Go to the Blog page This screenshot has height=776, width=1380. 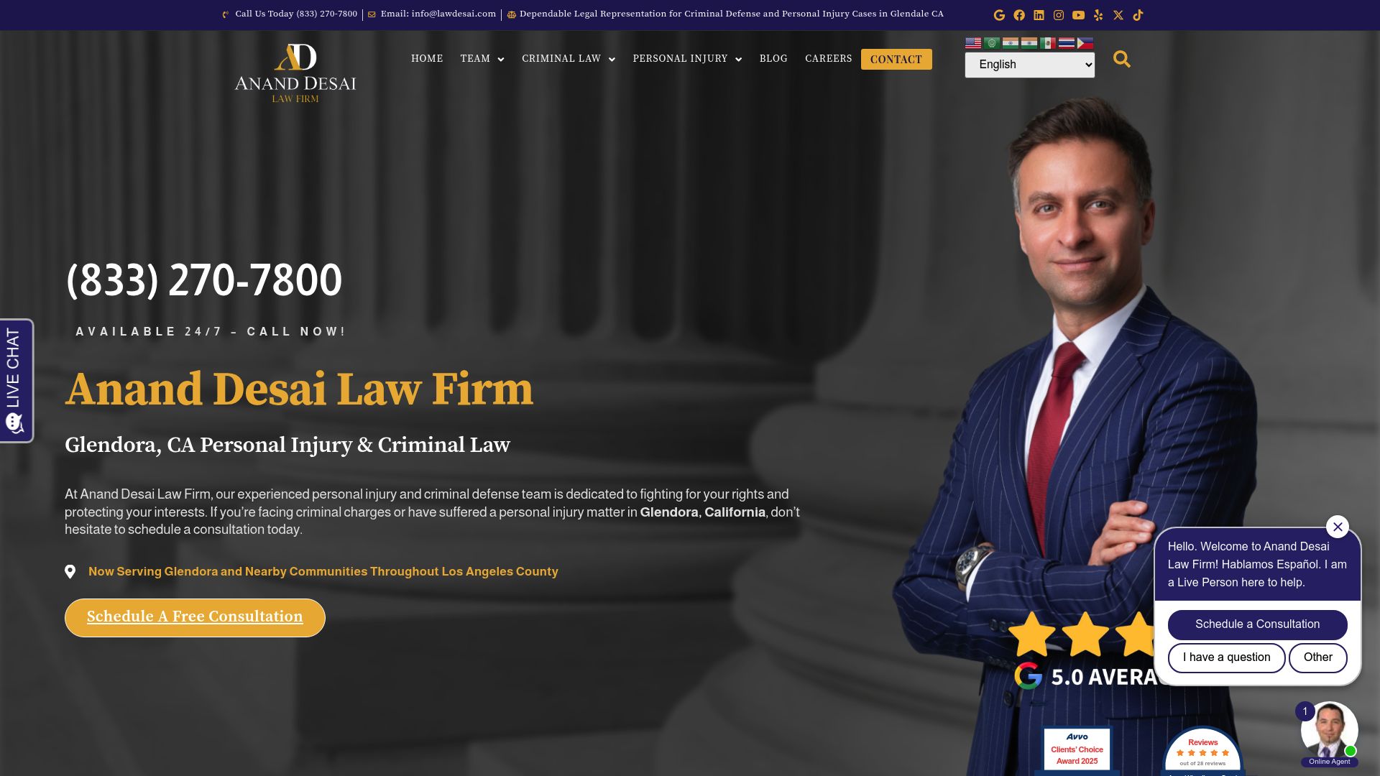[x=773, y=59]
